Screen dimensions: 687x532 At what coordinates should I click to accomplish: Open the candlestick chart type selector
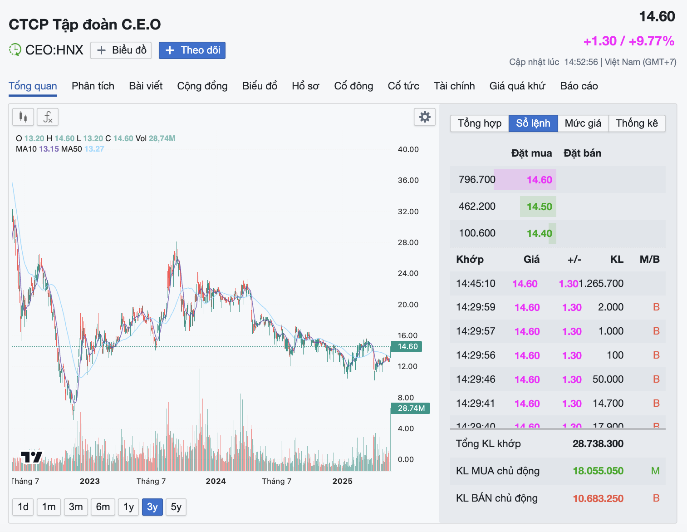pyautogui.click(x=23, y=117)
